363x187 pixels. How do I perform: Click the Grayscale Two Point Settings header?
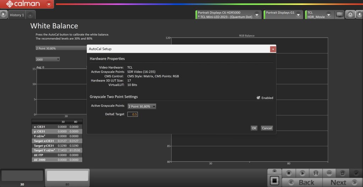[114, 96]
